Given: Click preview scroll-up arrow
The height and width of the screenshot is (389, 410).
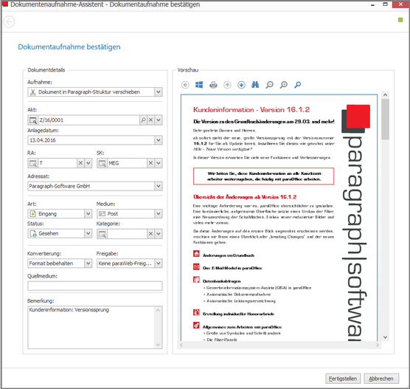Looking at the screenshot, I should (385, 94).
